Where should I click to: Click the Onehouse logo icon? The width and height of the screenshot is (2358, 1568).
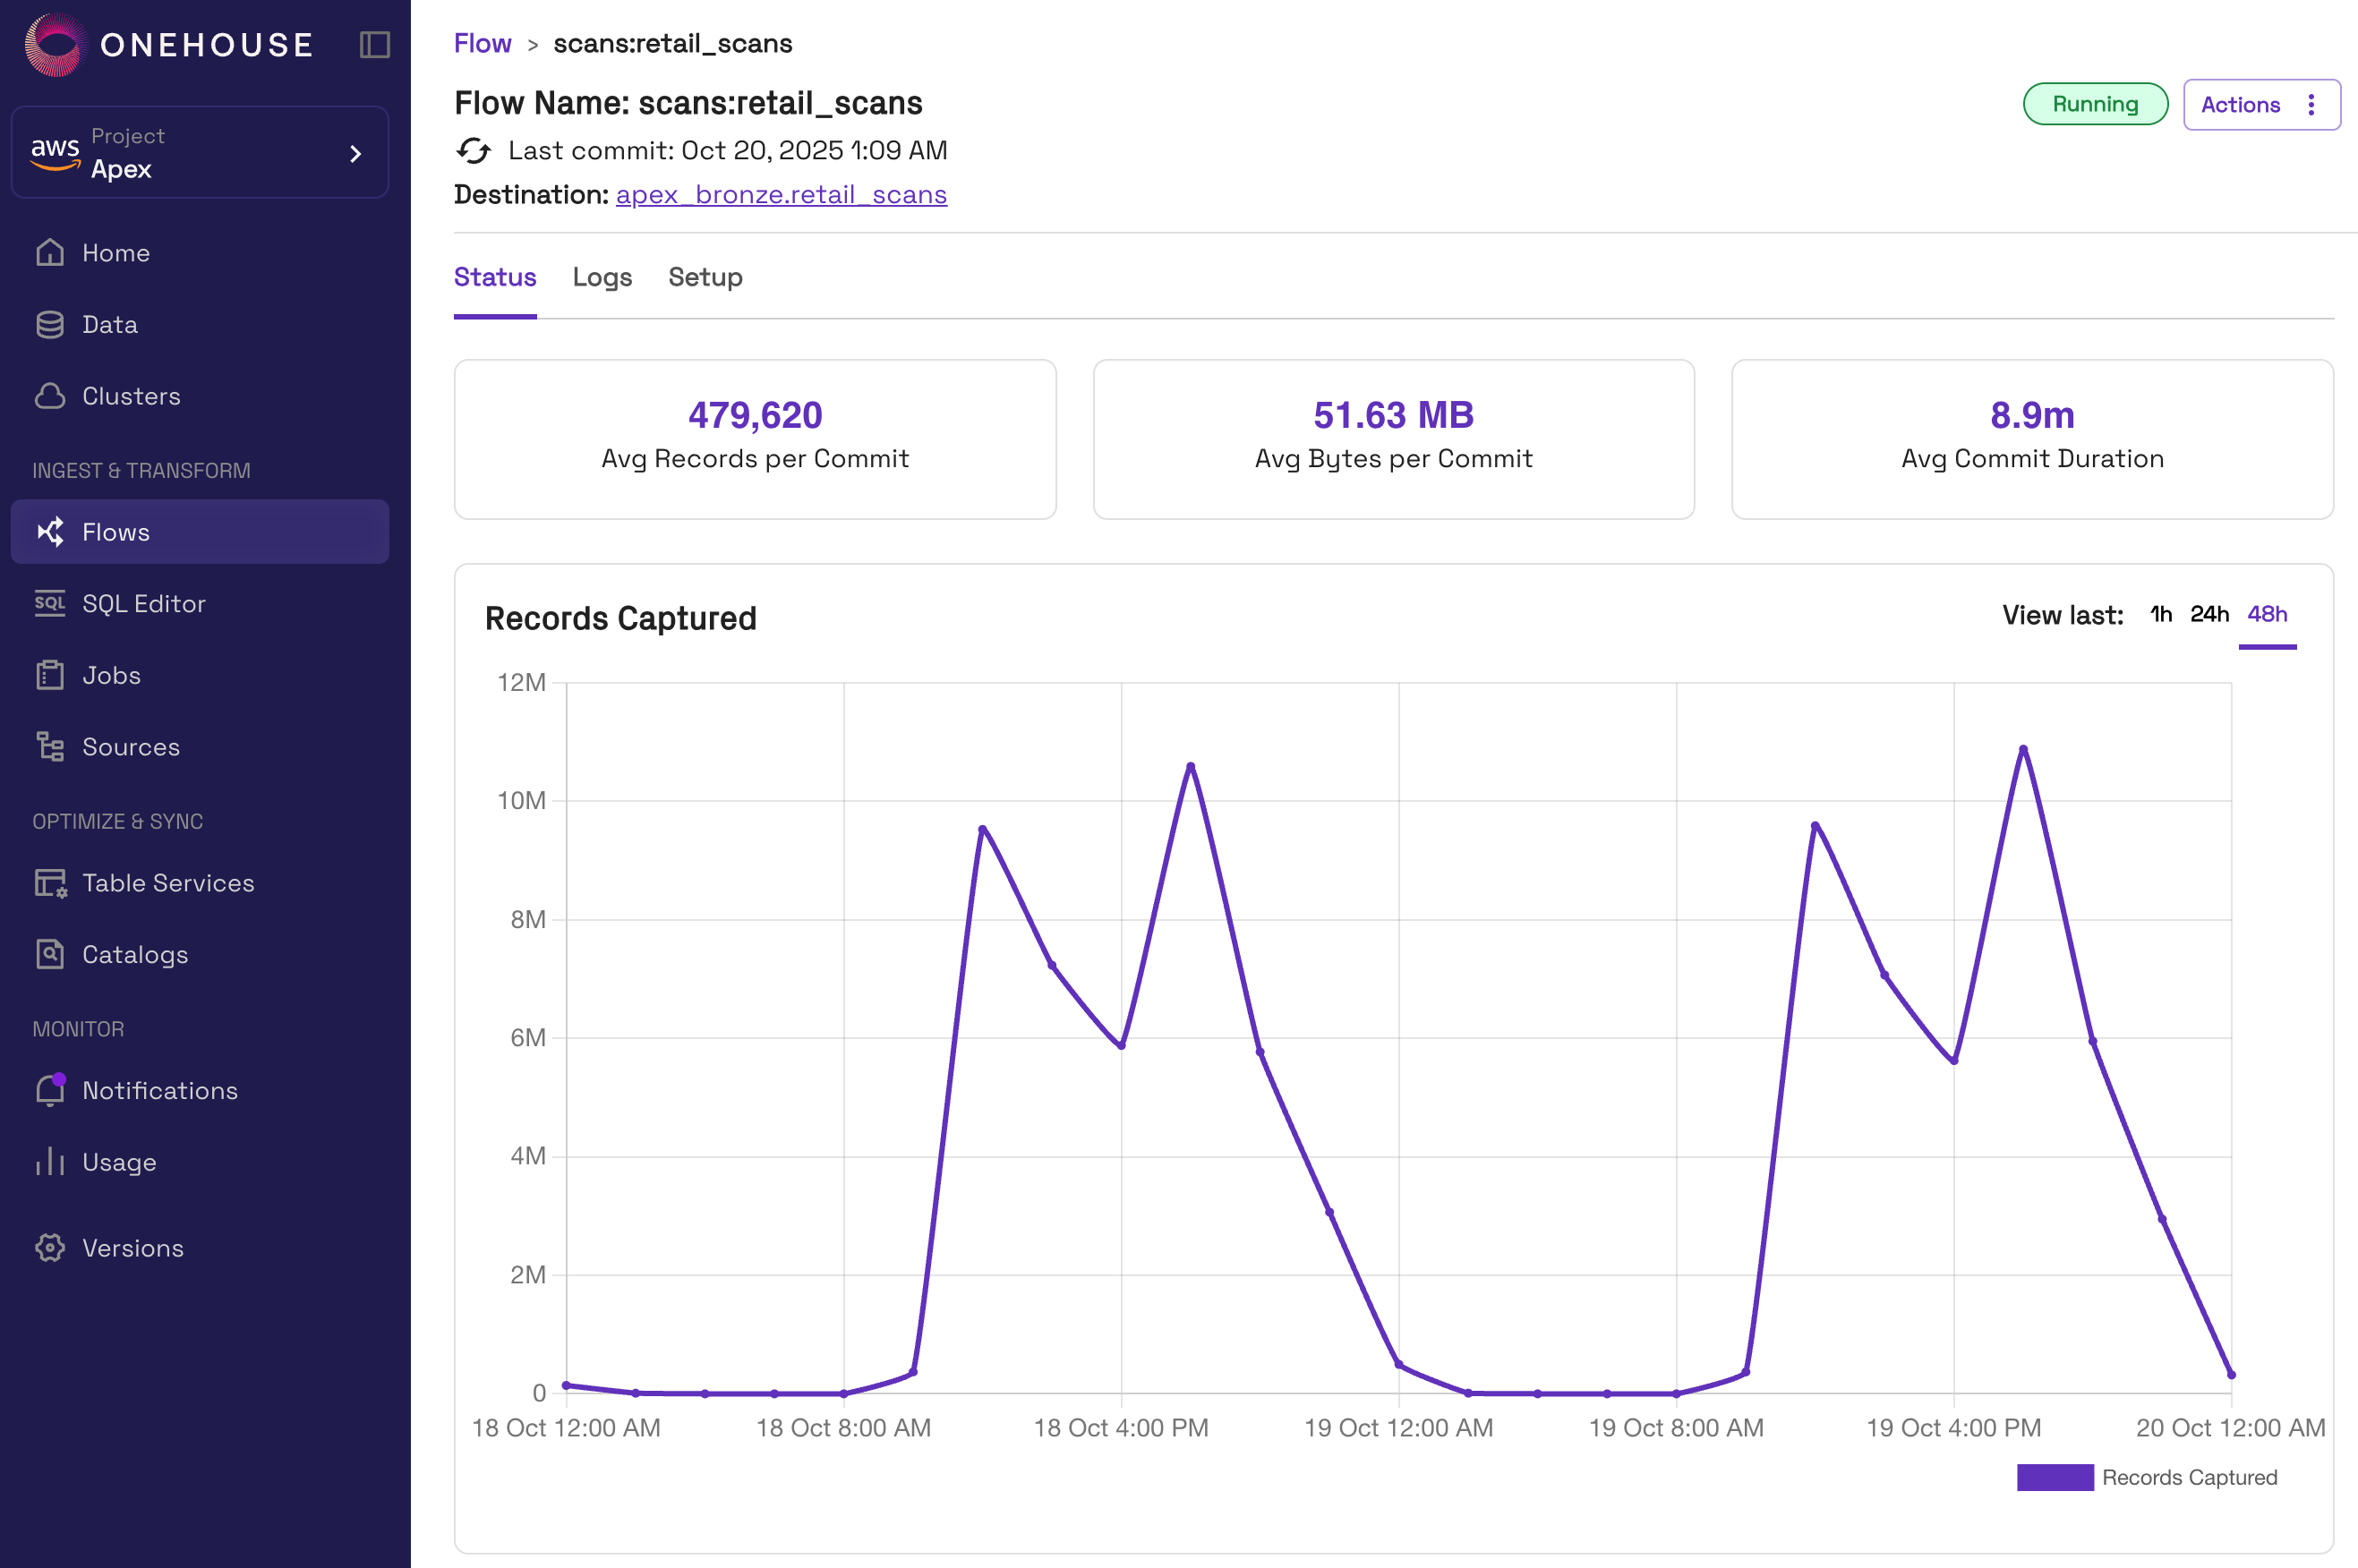[55, 45]
